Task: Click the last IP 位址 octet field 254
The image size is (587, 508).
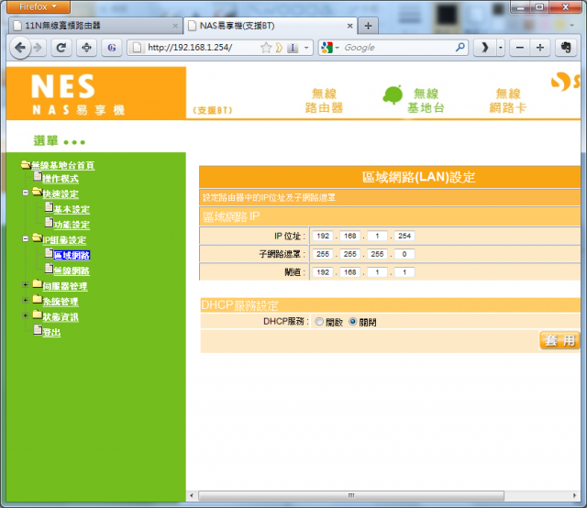Action: (x=404, y=236)
